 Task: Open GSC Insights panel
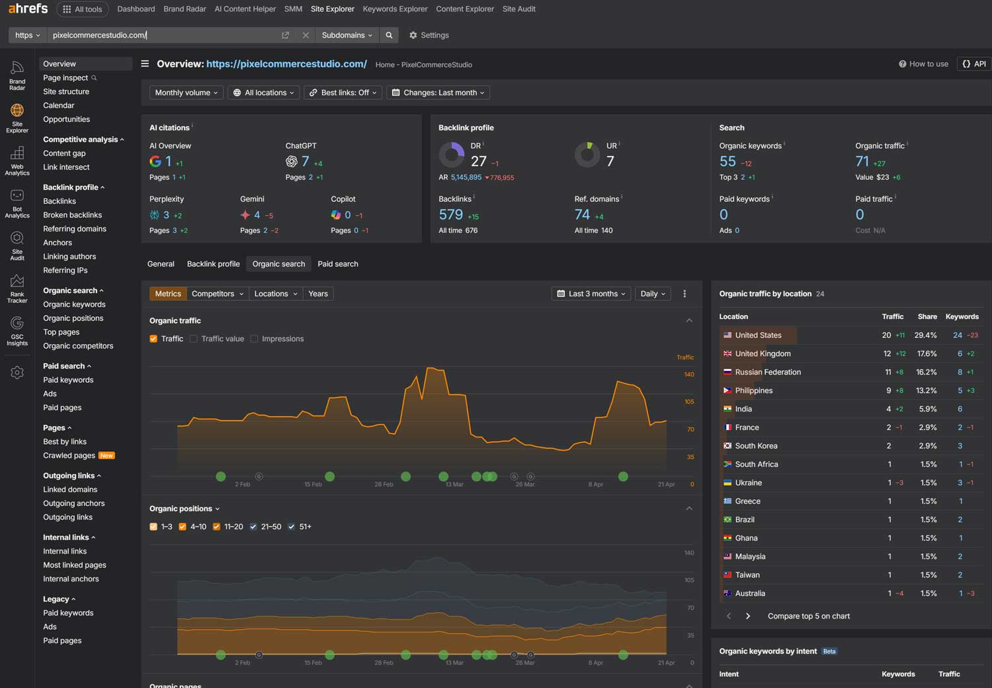17,329
